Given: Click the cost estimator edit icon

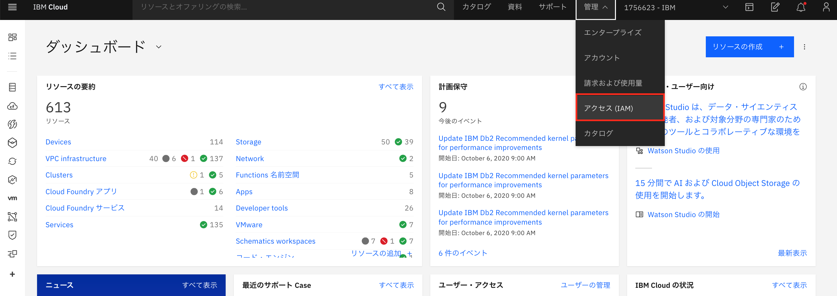Looking at the screenshot, I should coord(775,7).
